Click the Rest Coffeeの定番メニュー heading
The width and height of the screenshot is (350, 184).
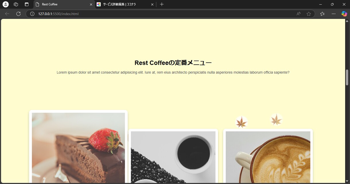click(173, 63)
